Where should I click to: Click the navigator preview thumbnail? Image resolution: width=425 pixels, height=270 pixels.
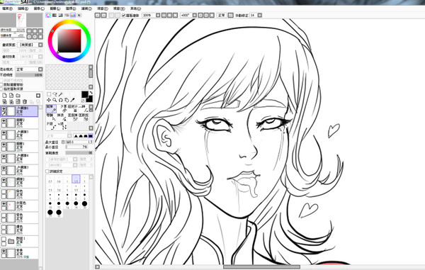(21, 20)
